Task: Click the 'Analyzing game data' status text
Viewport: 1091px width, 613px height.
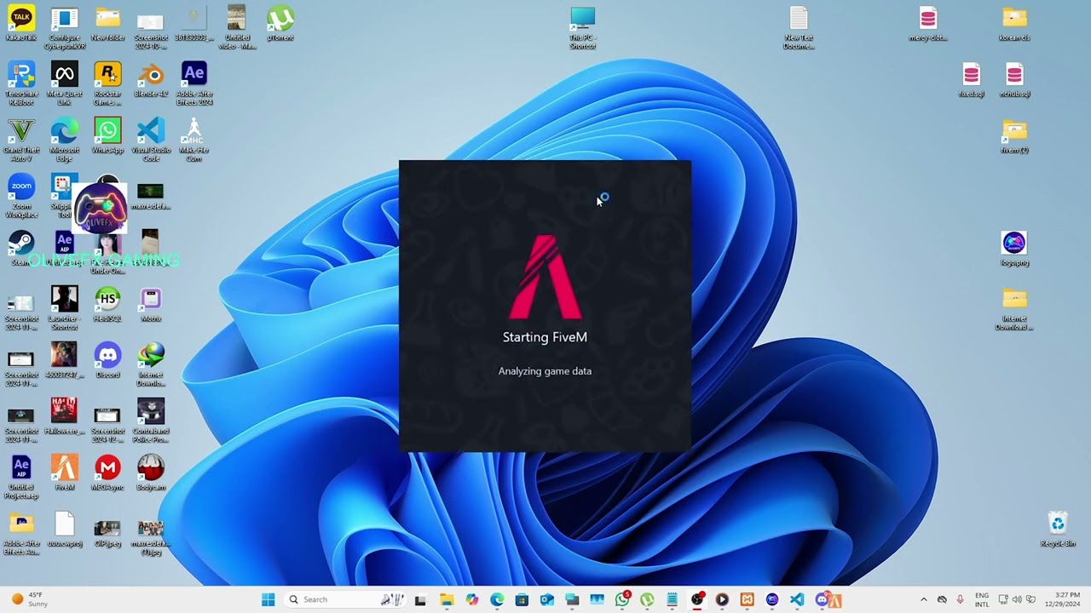Action: (545, 371)
